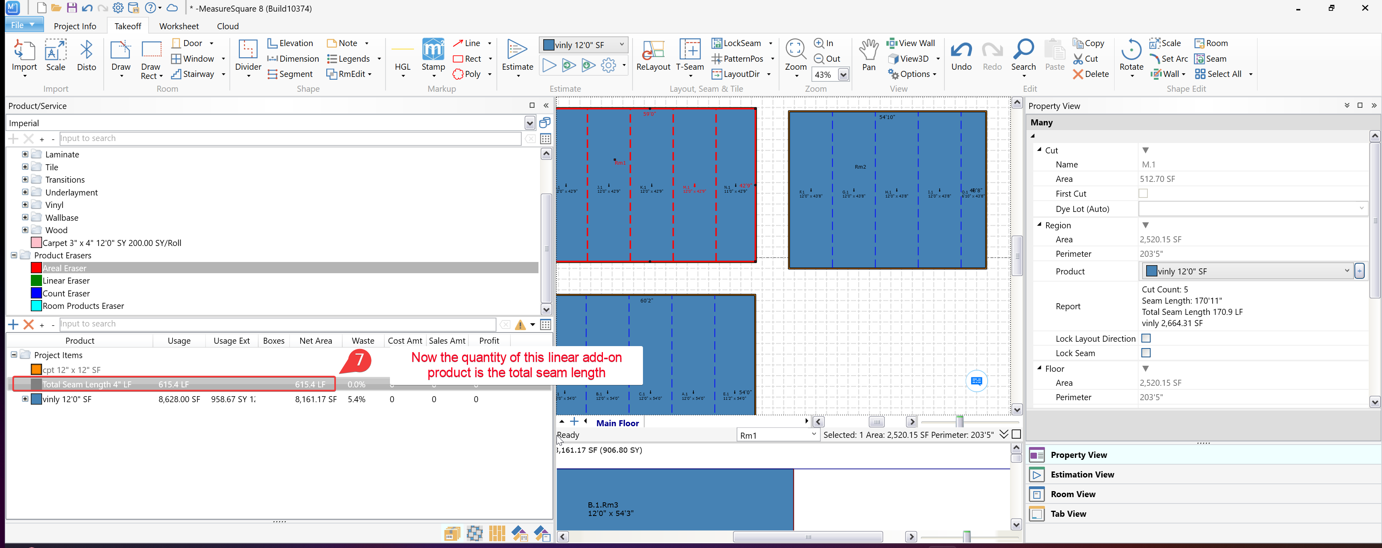Open the vinly 12'0" SF estimate dropdown

tap(622, 44)
